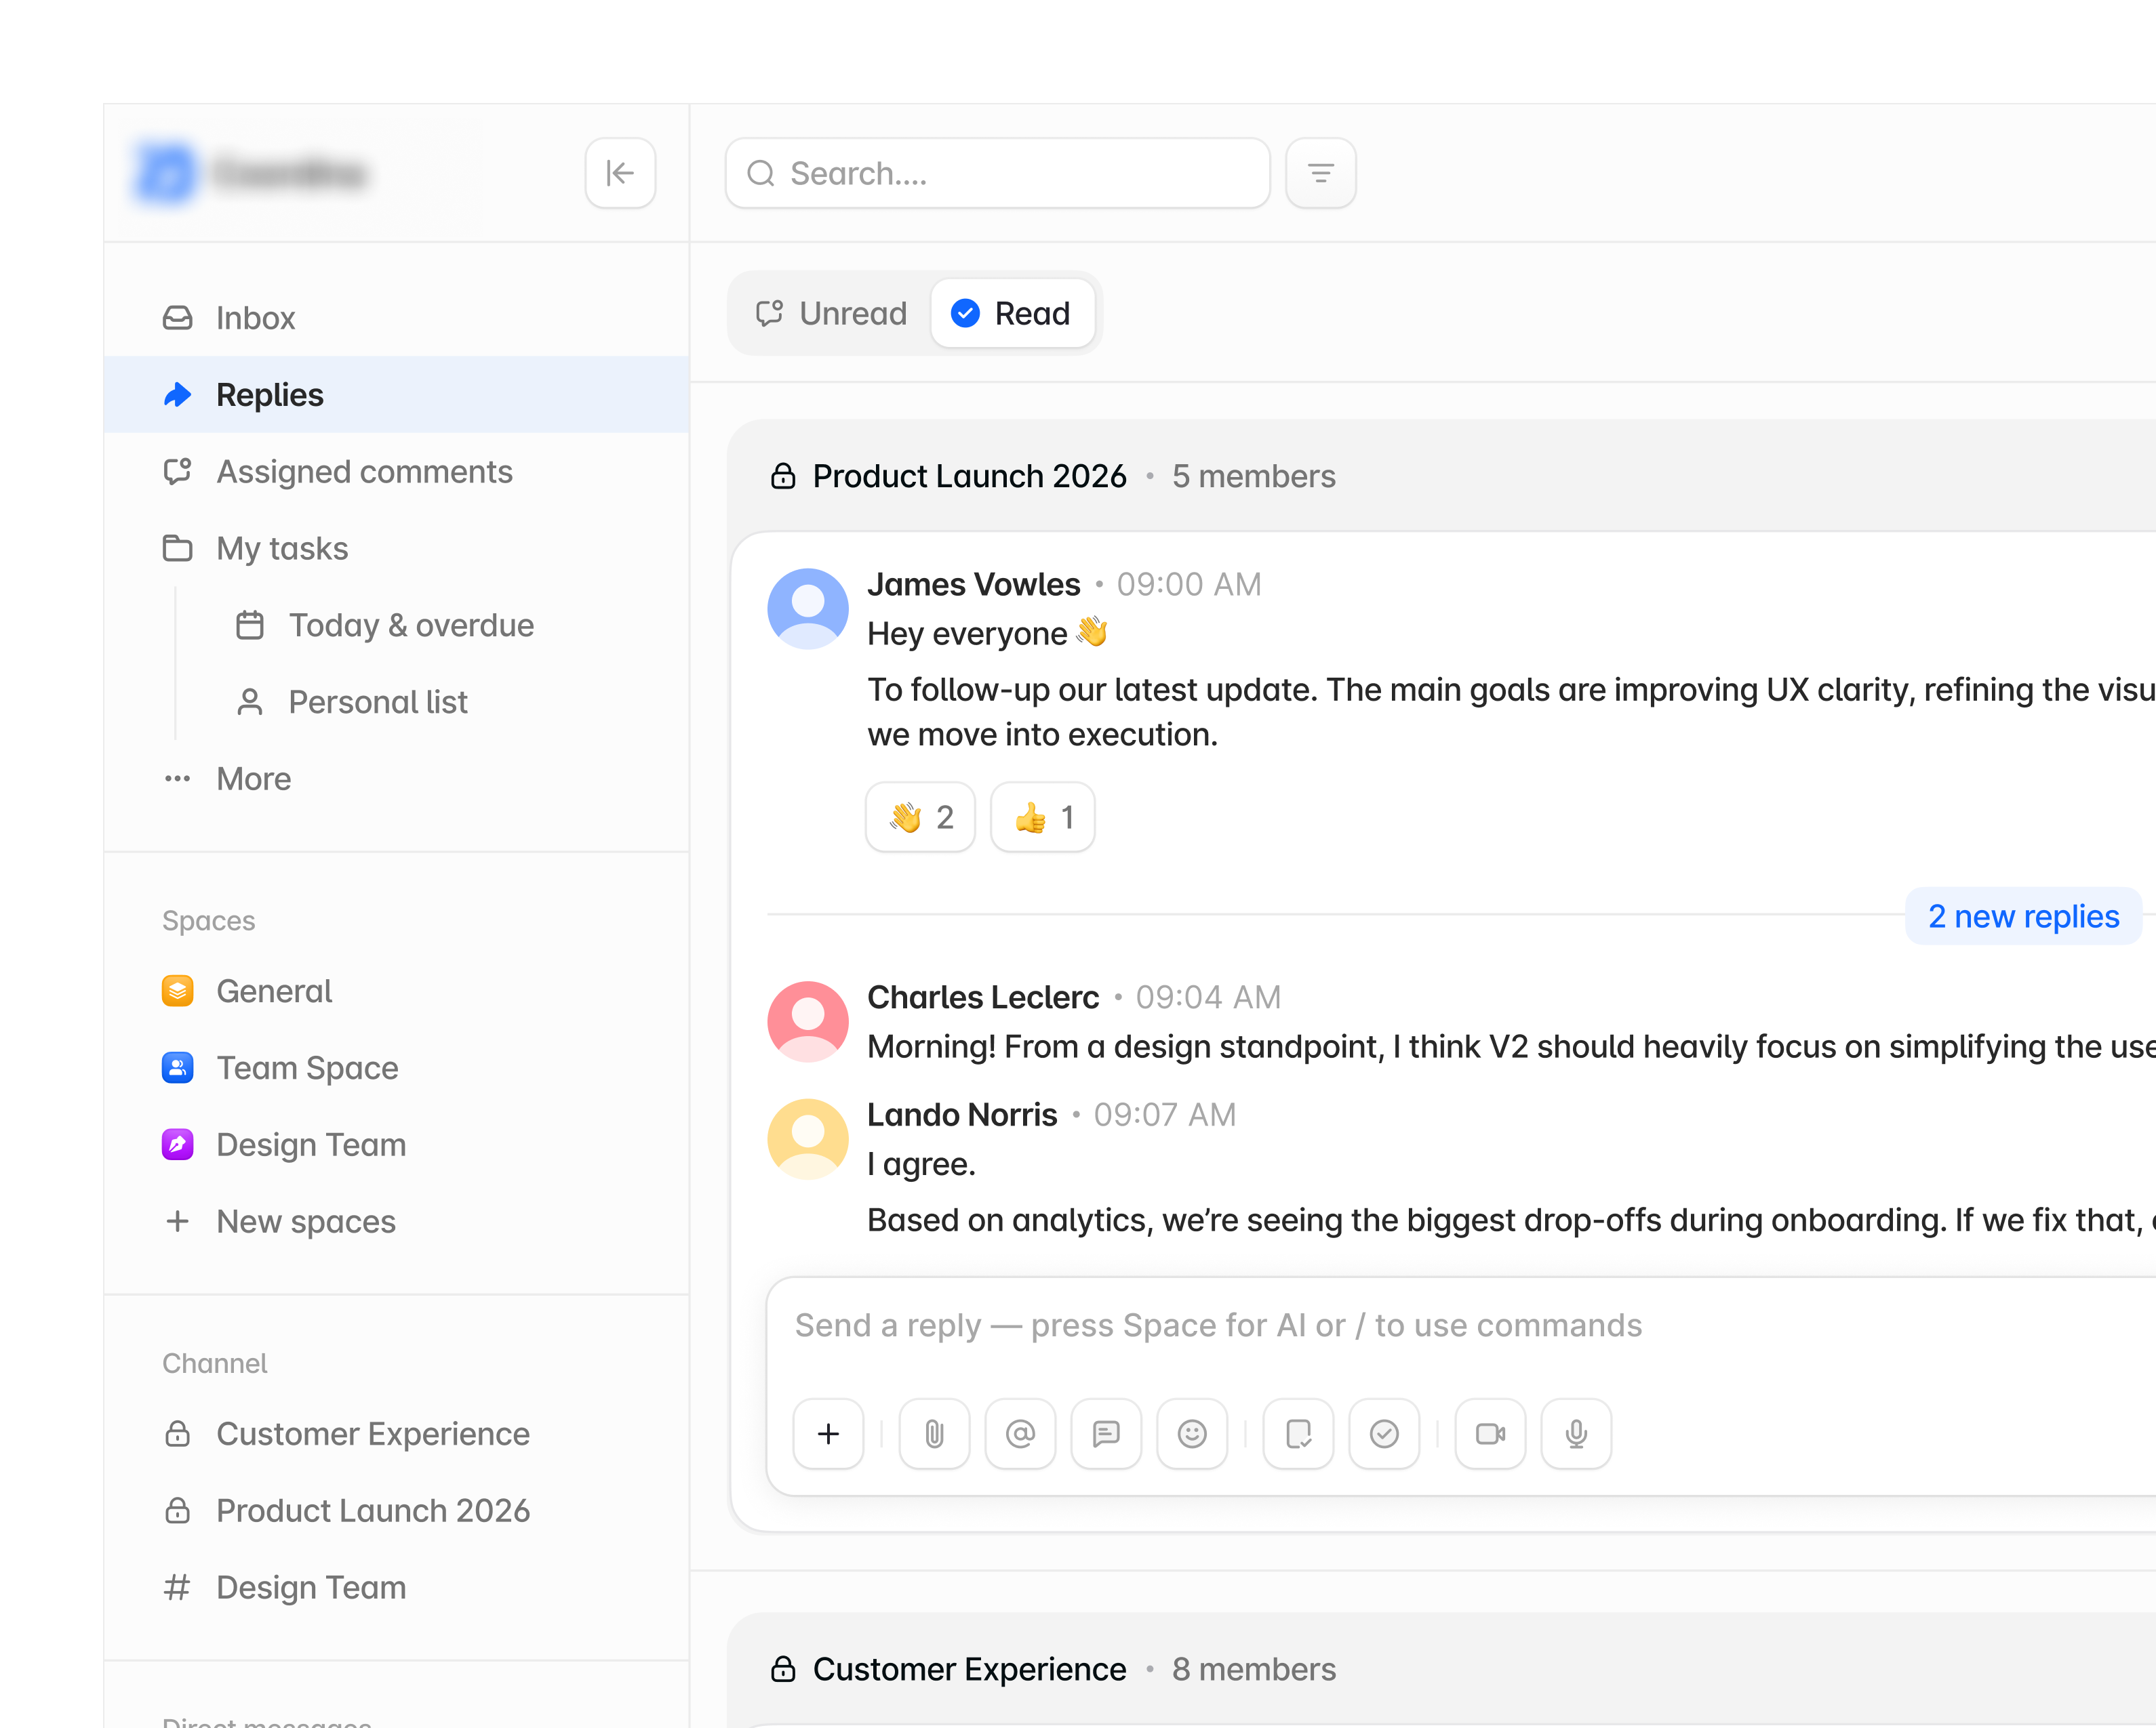This screenshot has width=2156, height=1728.
Task: Click Charles Leclerc's avatar
Action: tap(808, 1021)
